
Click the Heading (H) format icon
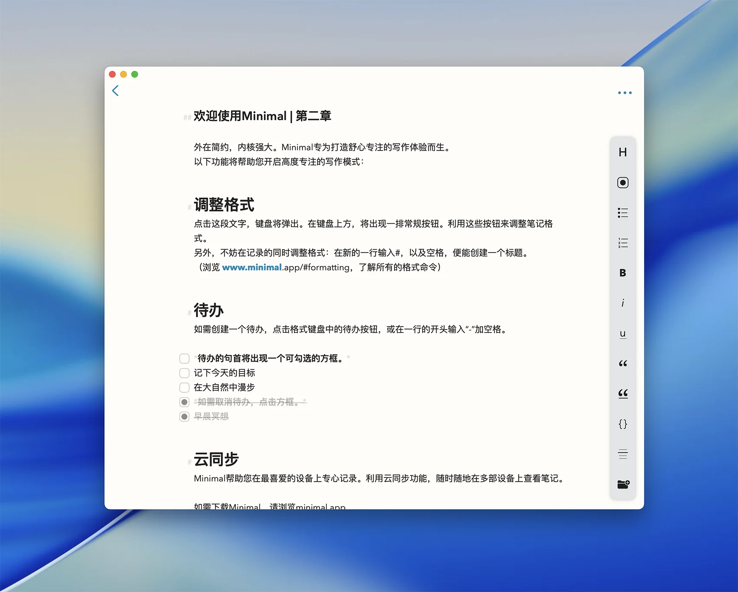[623, 152]
